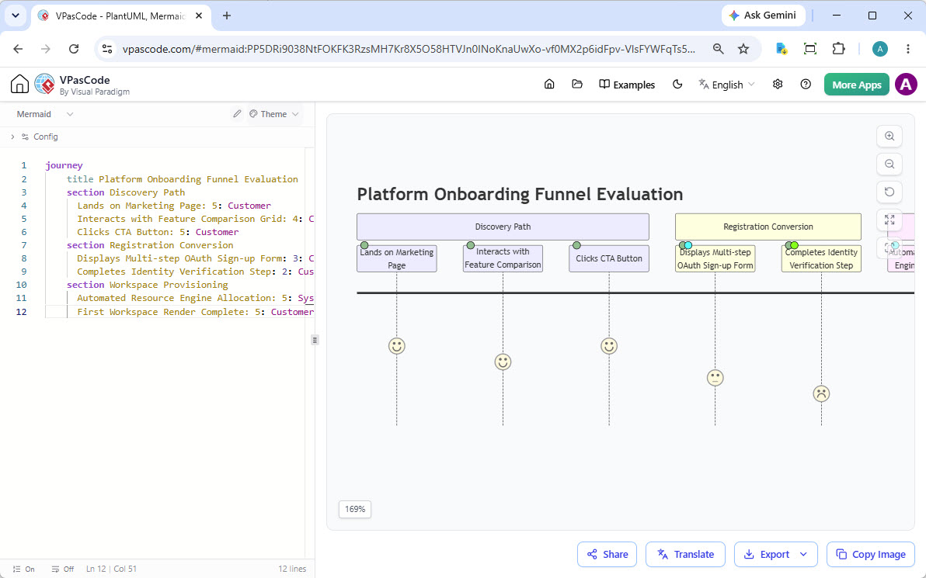Click the browser site info icon

(107, 49)
